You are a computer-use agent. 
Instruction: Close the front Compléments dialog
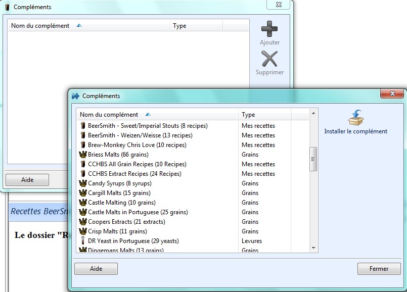pyautogui.click(x=392, y=94)
